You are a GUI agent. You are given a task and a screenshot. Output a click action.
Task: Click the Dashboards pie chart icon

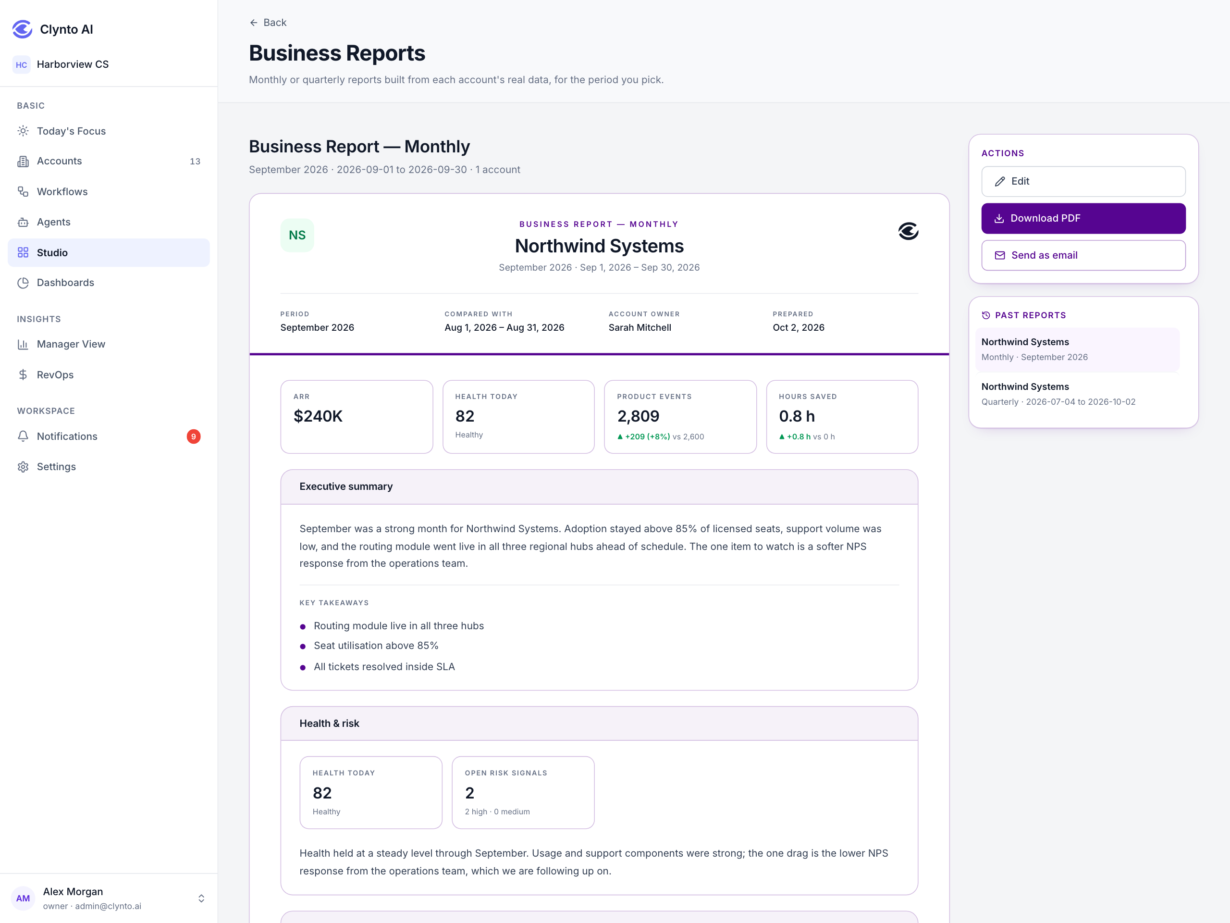click(x=23, y=283)
